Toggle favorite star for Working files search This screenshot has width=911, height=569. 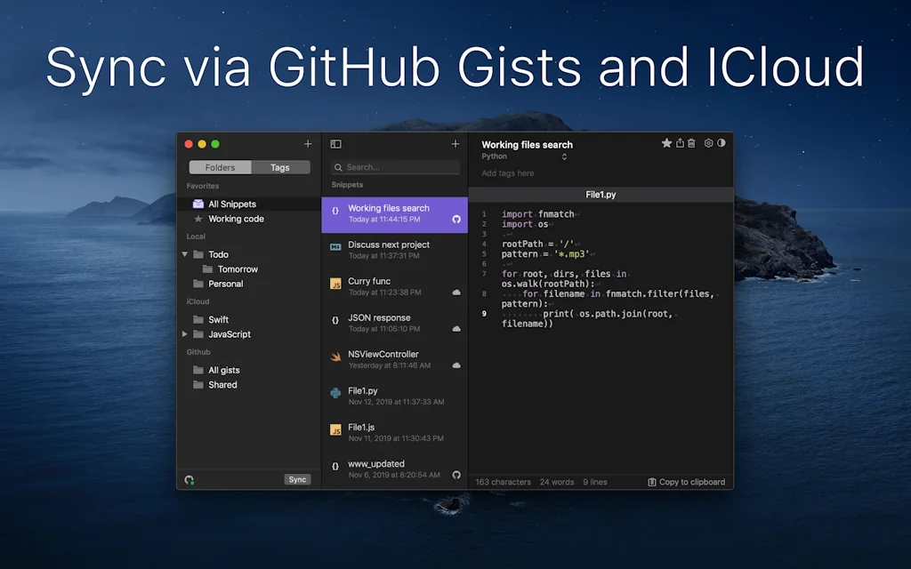(666, 143)
